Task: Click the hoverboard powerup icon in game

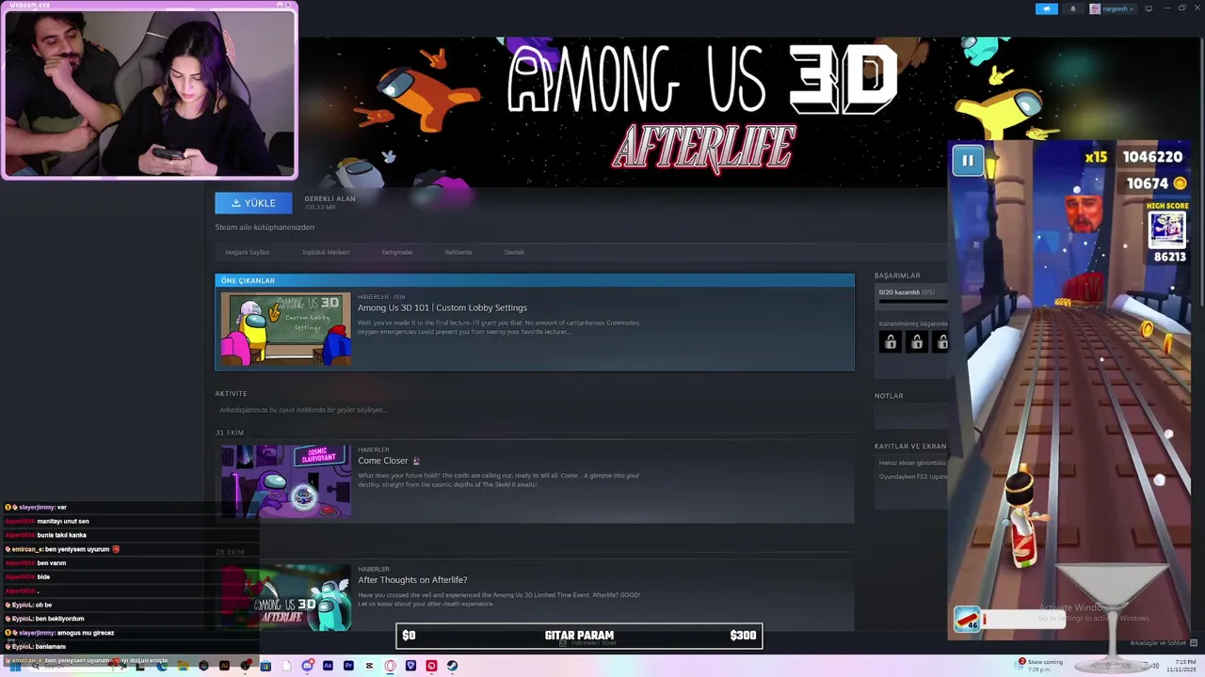Action: click(967, 620)
